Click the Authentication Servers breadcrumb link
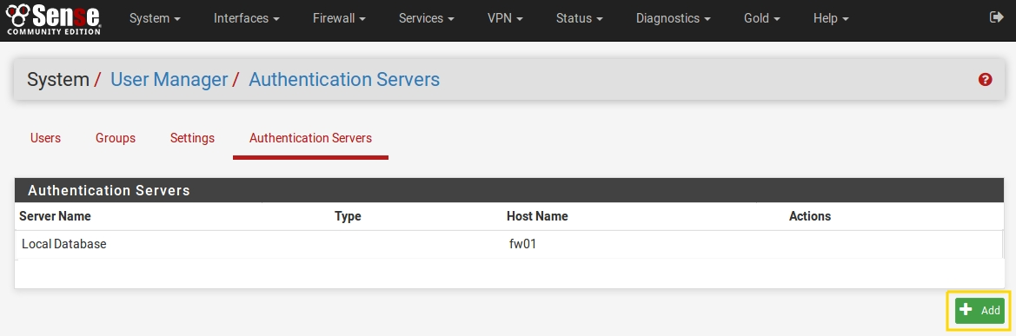 point(344,80)
